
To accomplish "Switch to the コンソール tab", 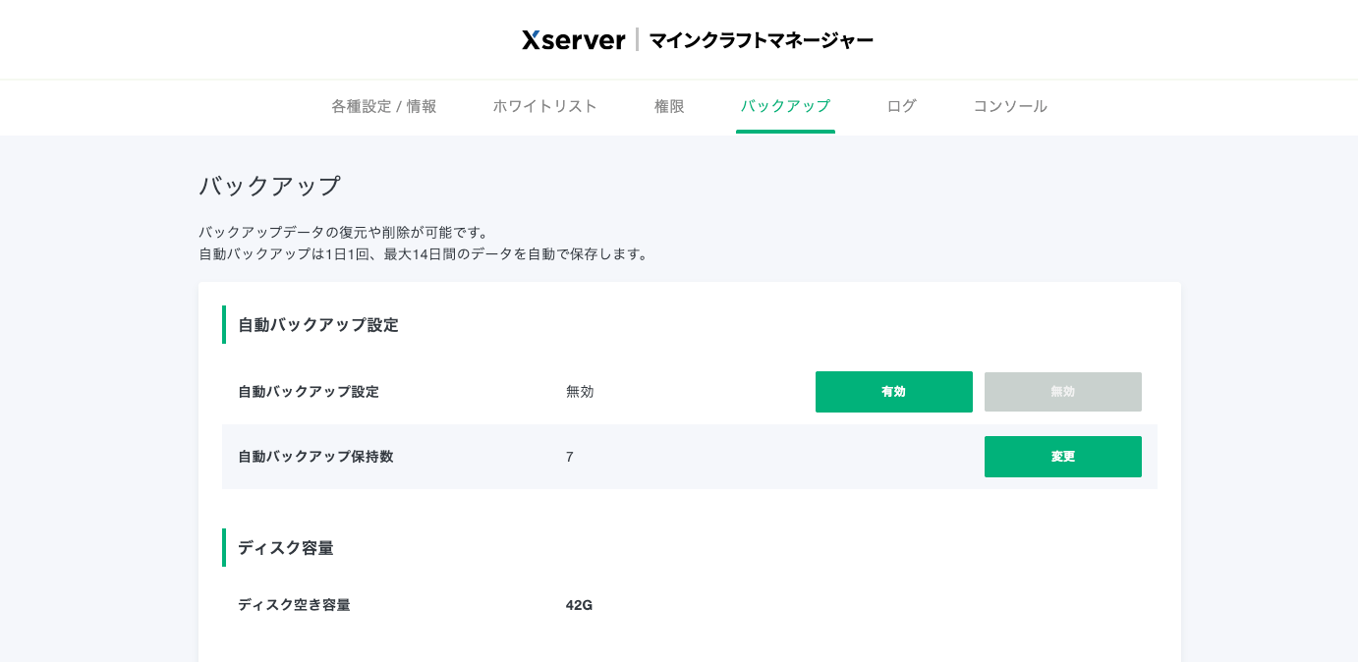I will (x=1010, y=106).
